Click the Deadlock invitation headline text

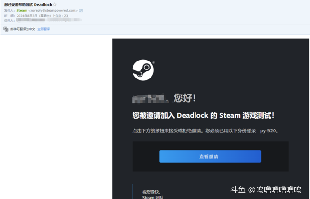point(203,116)
